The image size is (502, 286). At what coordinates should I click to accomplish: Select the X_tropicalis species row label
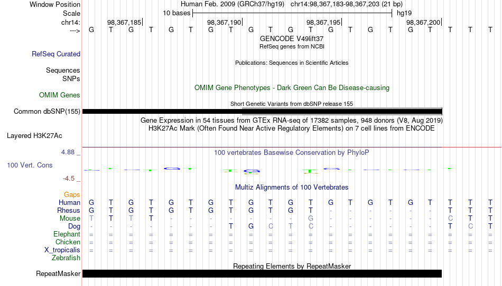tap(62, 250)
